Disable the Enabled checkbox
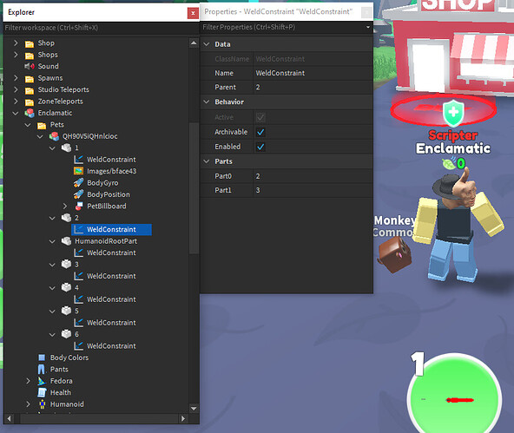The height and width of the screenshot is (433, 514). [260, 147]
